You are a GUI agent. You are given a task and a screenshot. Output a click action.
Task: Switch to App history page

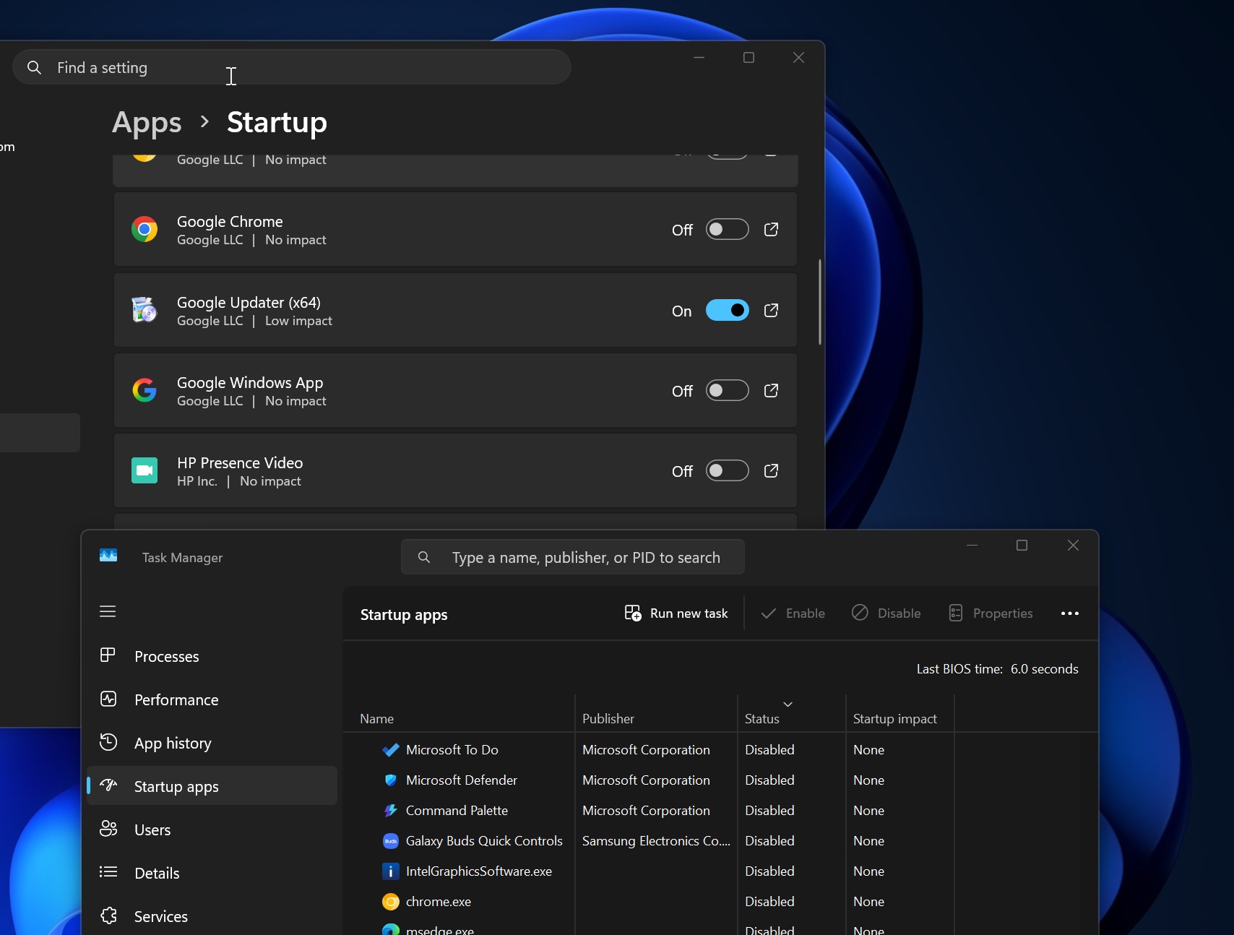pyautogui.click(x=212, y=743)
